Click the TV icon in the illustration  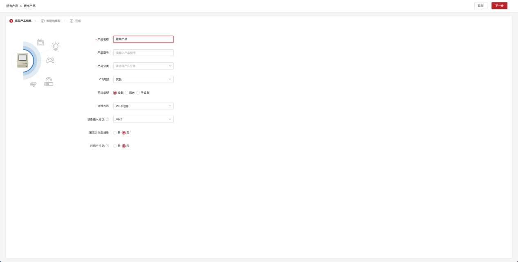(x=40, y=42)
